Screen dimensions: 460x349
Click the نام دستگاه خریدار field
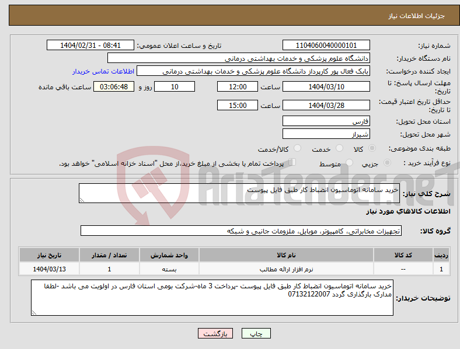(x=239, y=58)
